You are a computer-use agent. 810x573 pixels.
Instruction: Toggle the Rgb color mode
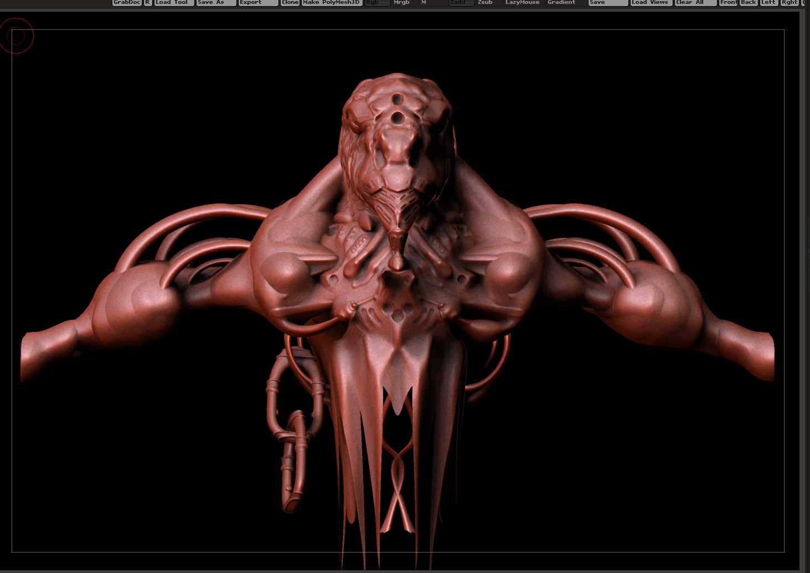[377, 3]
